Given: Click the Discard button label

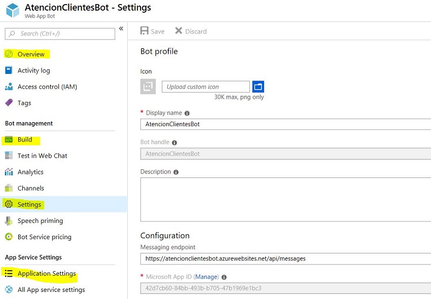Looking at the screenshot, I should (x=196, y=31).
